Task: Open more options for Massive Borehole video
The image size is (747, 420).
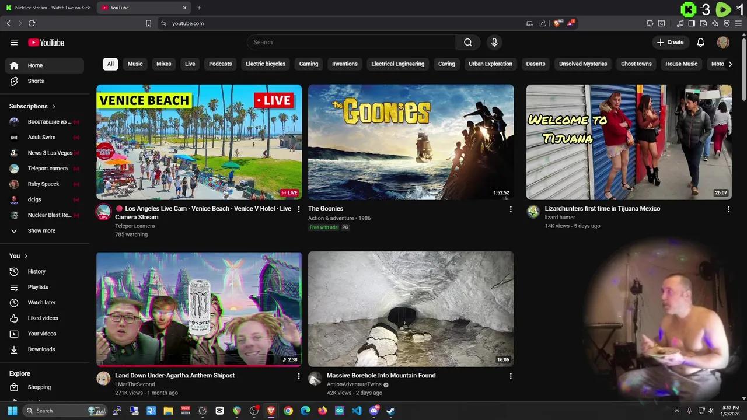Action: [511, 376]
